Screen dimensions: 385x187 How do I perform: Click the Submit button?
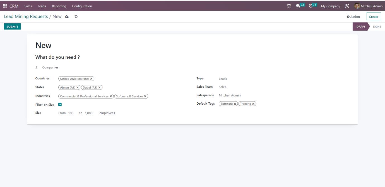(12, 27)
